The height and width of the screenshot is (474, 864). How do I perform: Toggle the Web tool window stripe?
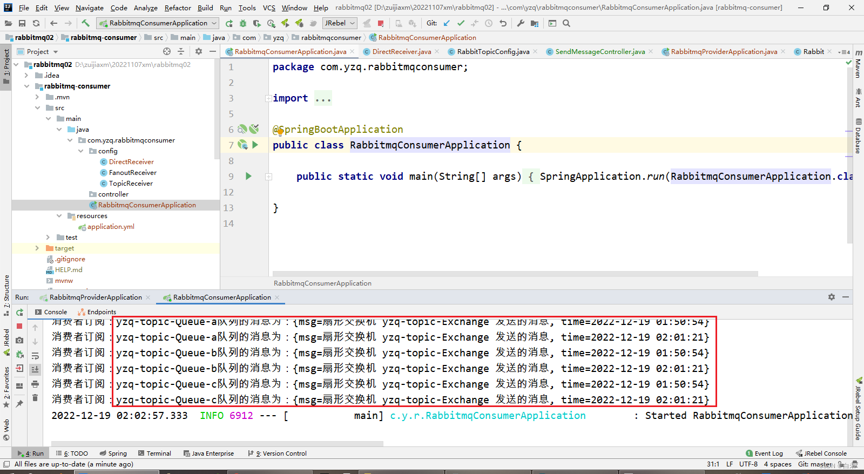[x=6, y=430]
